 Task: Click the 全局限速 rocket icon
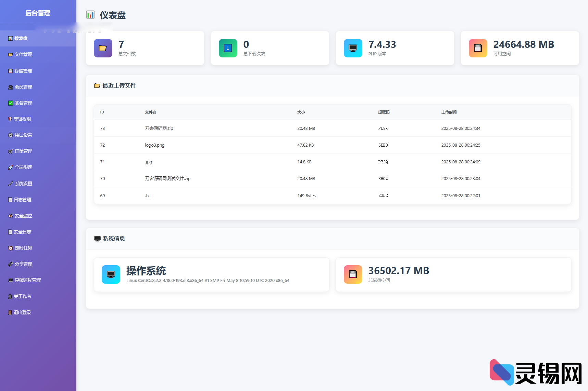pos(10,167)
